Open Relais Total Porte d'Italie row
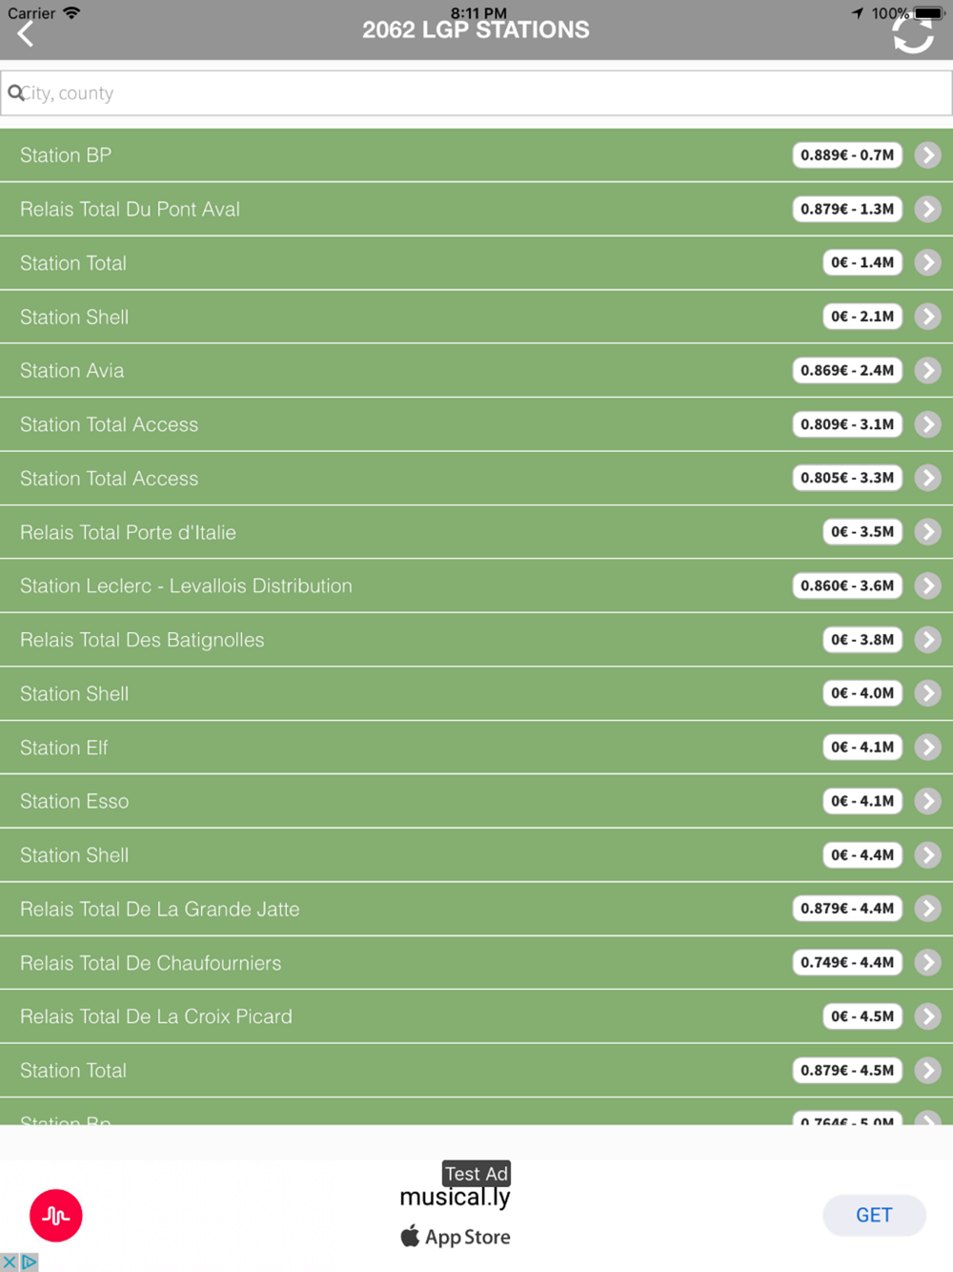 pos(476,532)
